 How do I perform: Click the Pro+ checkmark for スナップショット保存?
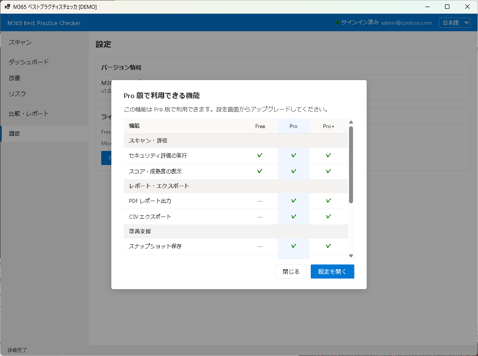pos(328,246)
